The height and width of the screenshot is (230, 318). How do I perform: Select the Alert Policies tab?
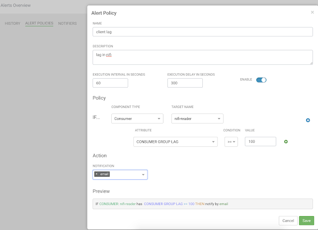tap(39, 23)
